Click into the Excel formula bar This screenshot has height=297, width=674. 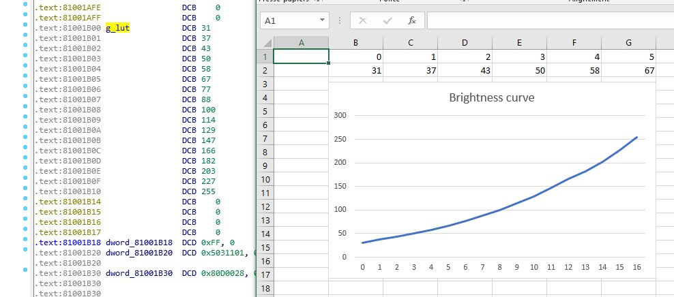pos(551,20)
